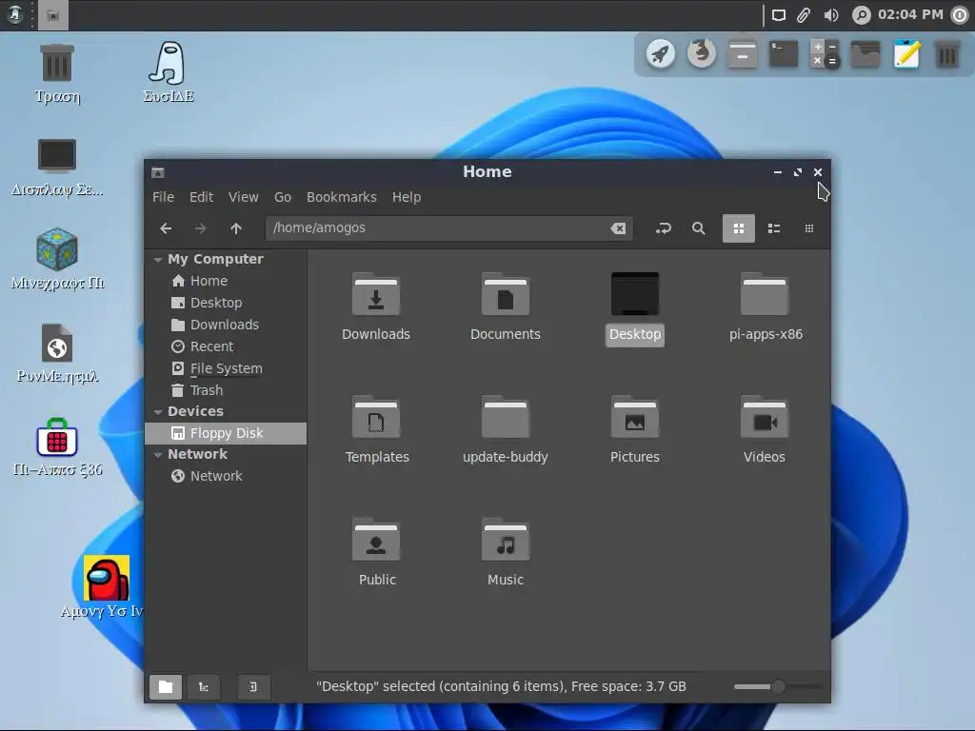This screenshot has height=731, width=975.
Task: Collapse the Network section
Action: (x=158, y=454)
